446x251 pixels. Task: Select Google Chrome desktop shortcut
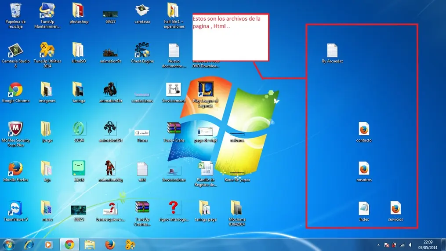[15, 90]
